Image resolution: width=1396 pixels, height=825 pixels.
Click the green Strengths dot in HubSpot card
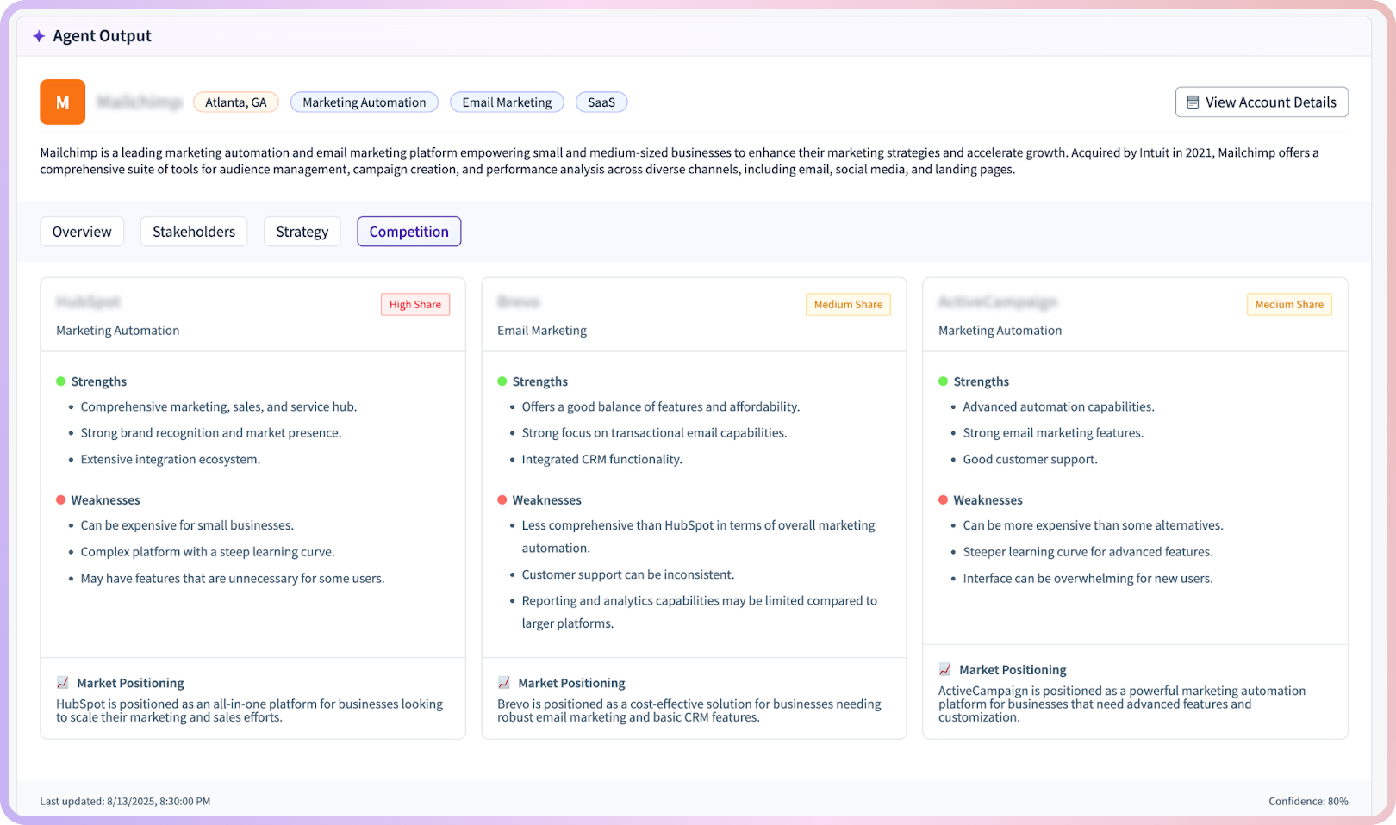pos(61,381)
